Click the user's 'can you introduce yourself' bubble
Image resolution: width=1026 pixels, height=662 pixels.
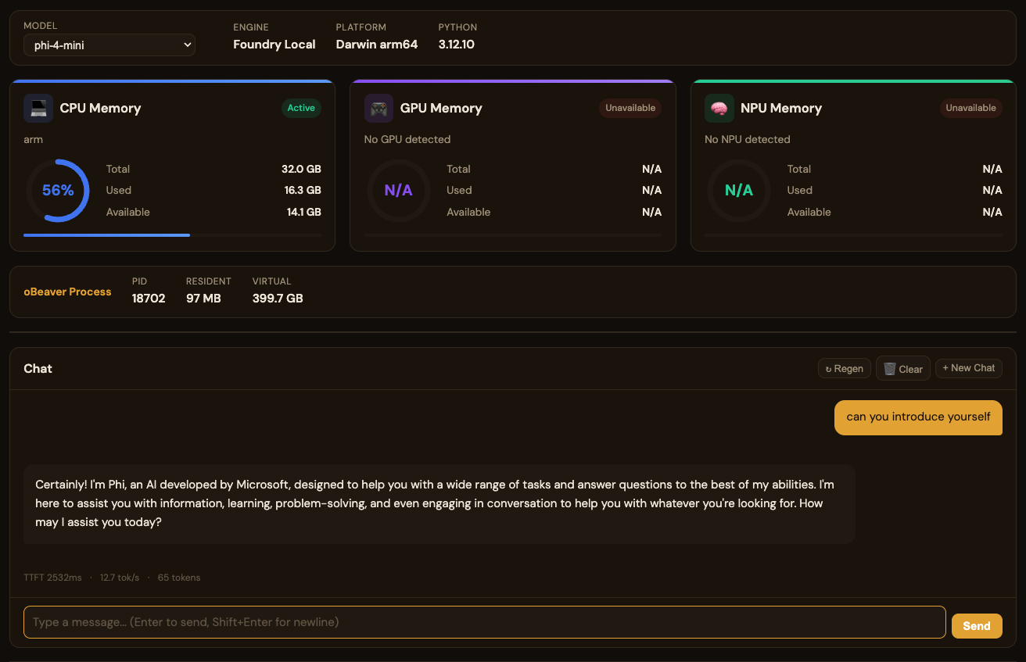(917, 417)
